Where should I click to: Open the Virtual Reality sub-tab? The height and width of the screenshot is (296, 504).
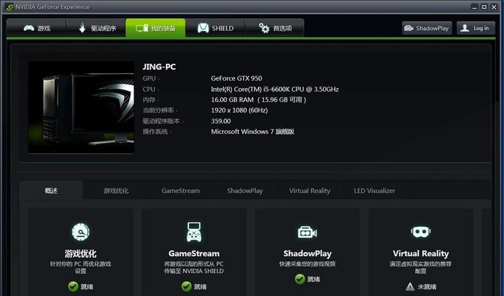pyautogui.click(x=310, y=191)
